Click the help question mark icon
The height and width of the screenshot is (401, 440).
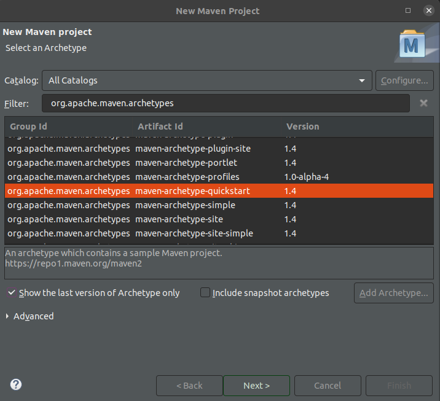[16, 384]
